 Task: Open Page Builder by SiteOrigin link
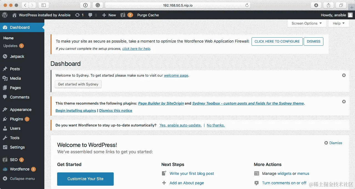pyautogui.click(x=161, y=103)
